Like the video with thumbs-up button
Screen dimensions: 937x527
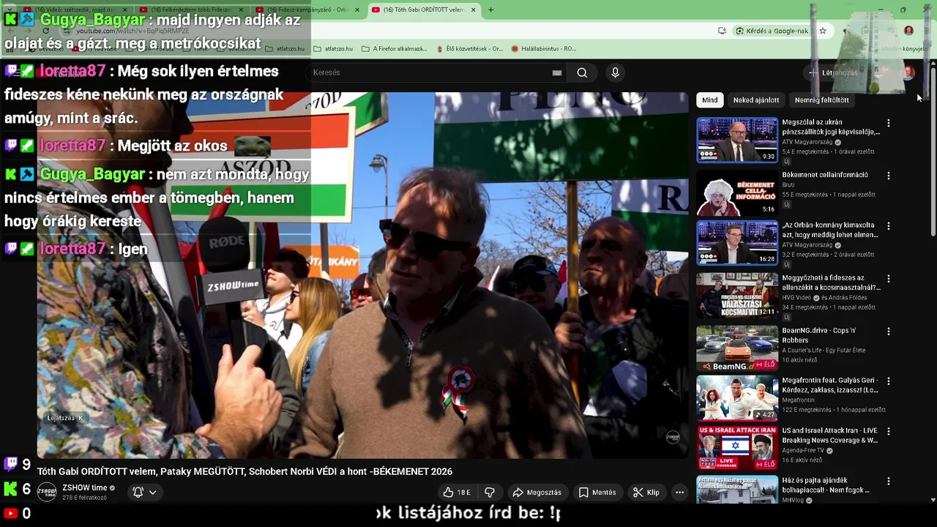457,492
